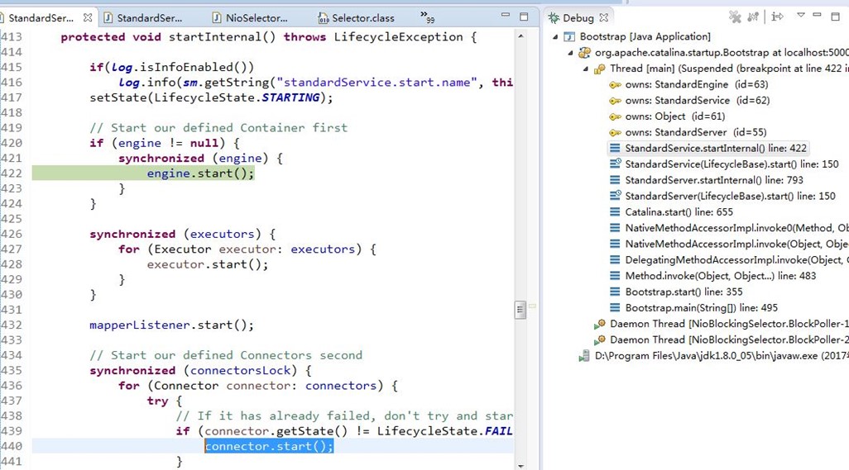
Task: Click Remove All Terminated Launches icon
Action: (x=735, y=17)
